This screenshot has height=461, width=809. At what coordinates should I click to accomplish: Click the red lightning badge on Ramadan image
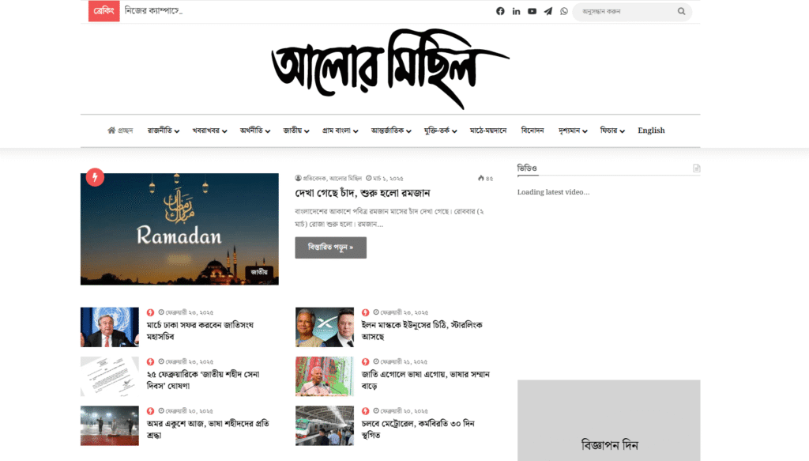(x=95, y=177)
